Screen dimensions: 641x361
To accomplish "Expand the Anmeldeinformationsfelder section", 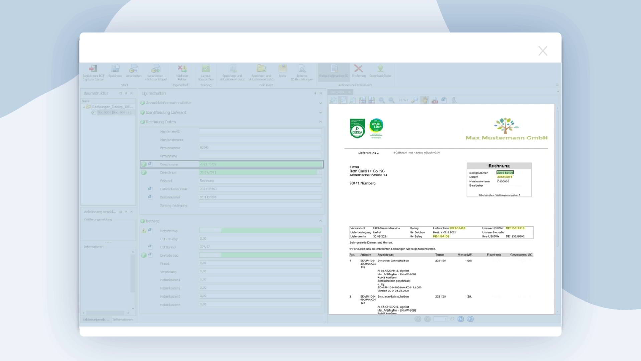I will click(320, 103).
